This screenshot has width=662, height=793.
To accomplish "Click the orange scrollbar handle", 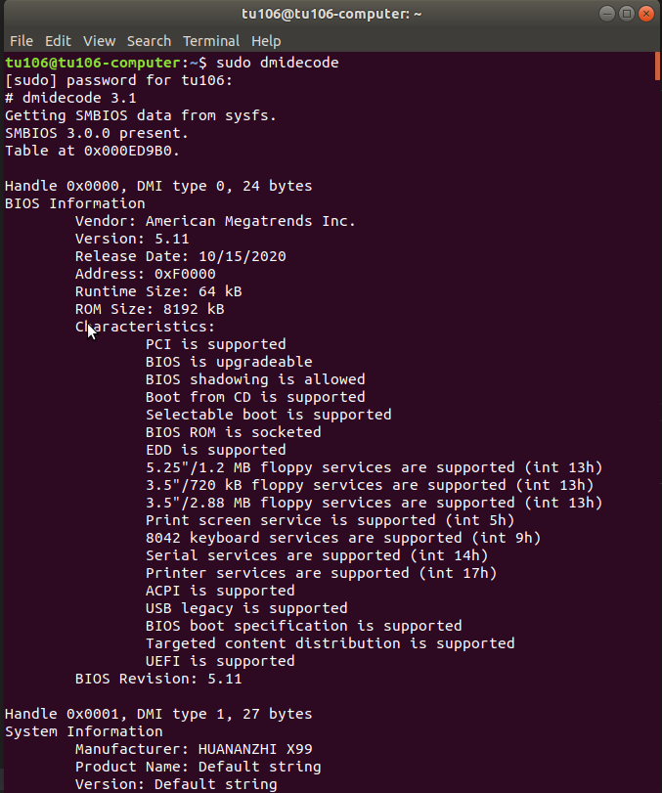I will tap(657, 66).
